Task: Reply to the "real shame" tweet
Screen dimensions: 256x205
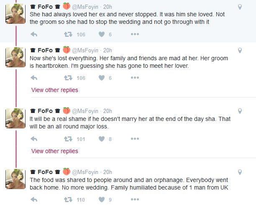Action: click(34, 139)
